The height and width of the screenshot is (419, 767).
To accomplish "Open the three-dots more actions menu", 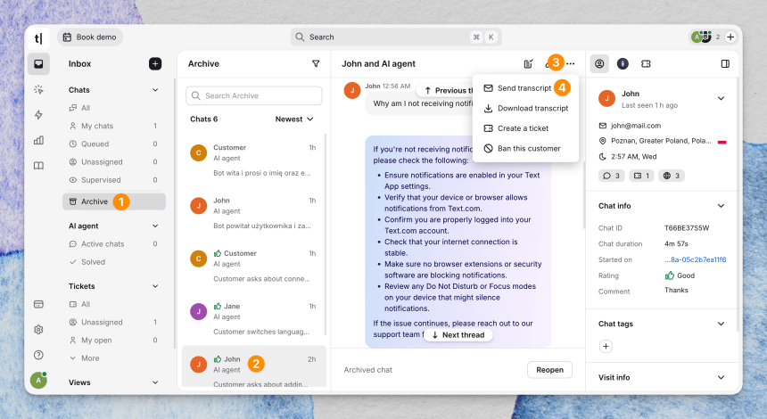I will click(571, 63).
